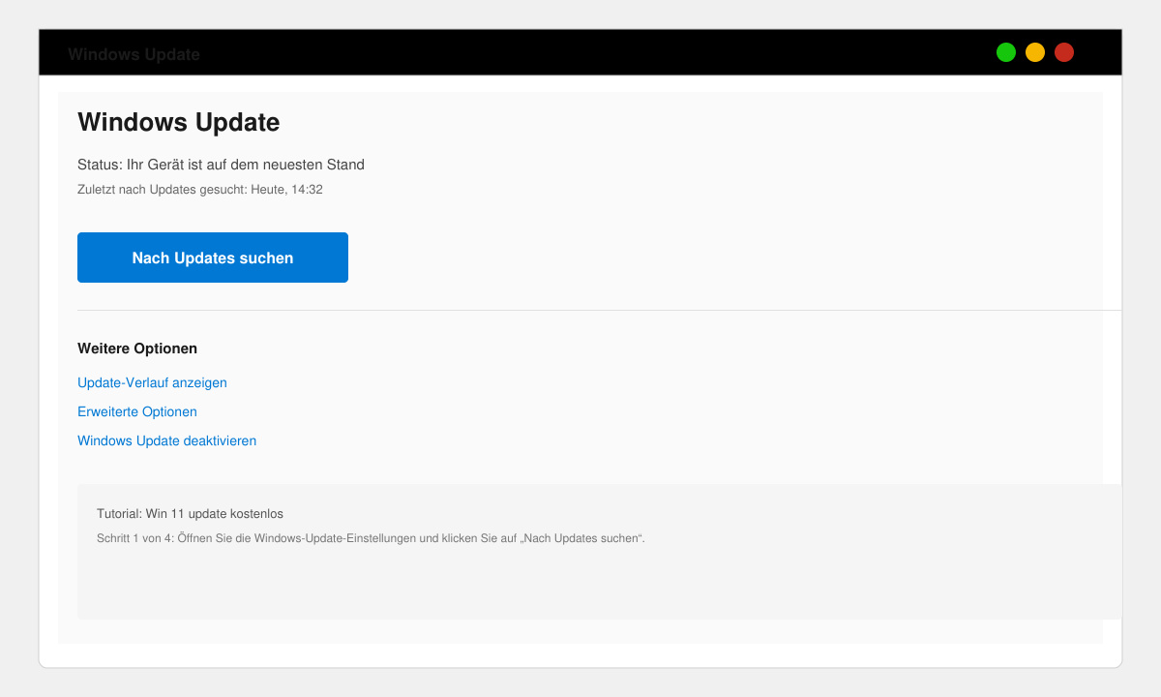
Task: Click the Tutorial: Win 11 update kostenlos text
Action: coord(190,514)
